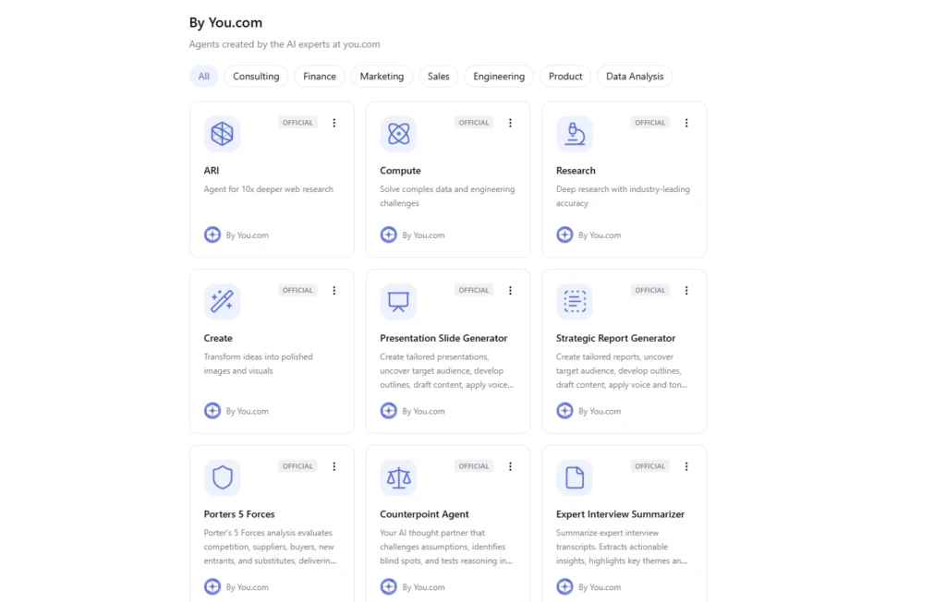Click Porter's 5 Forces analysis description text
The width and height of the screenshot is (946, 602).
click(270, 547)
